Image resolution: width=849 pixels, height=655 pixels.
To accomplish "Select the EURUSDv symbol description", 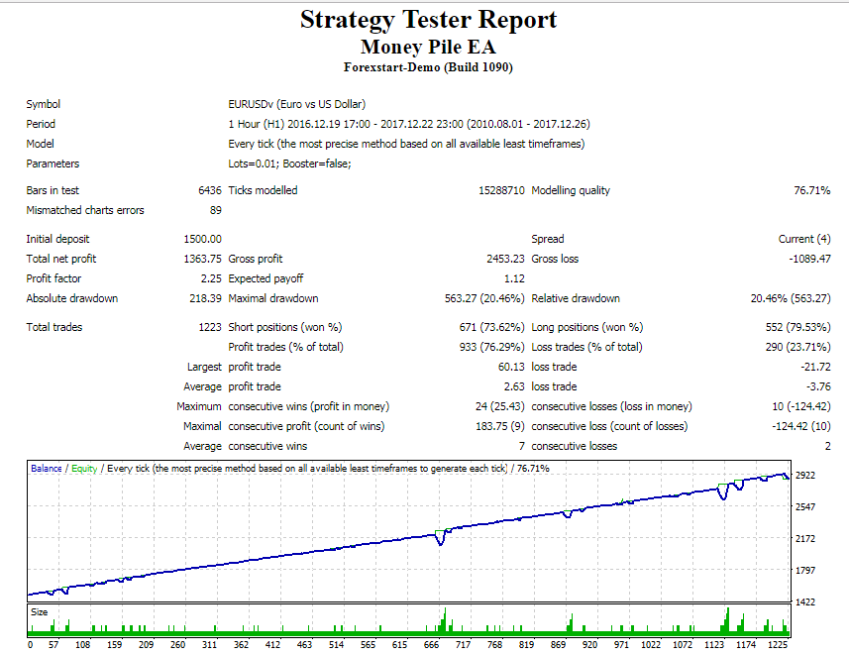I will click(297, 104).
